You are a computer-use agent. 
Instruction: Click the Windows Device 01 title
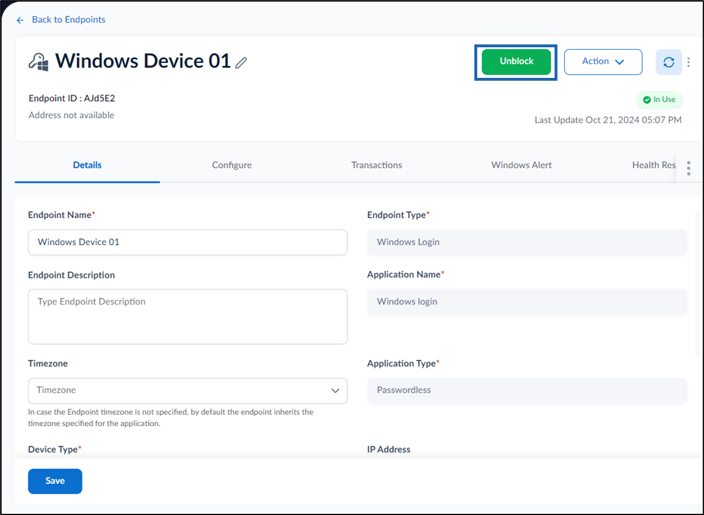(143, 61)
